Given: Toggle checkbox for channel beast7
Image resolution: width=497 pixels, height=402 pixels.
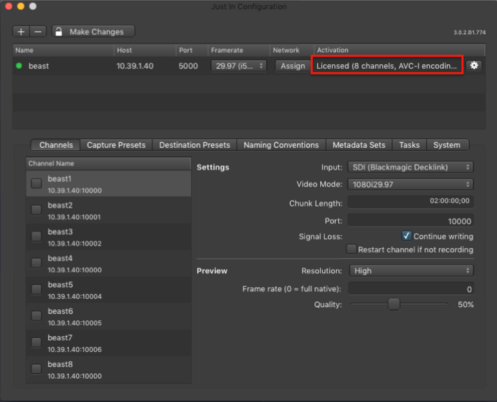Looking at the screenshot, I should [x=37, y=342].
